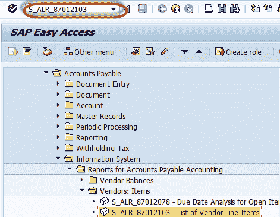Click the Reporting folder icon

pos(69,137)
